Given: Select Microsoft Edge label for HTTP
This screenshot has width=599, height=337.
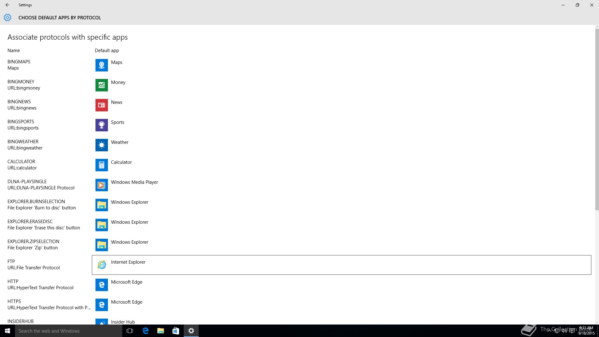Looking at the screenshot, I should click(x=127, y=282).
